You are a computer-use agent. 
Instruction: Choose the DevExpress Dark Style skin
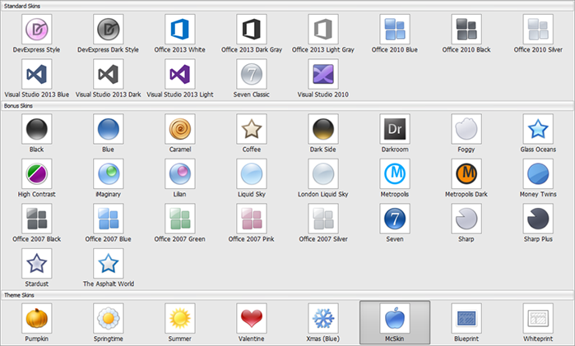[109, 30]
